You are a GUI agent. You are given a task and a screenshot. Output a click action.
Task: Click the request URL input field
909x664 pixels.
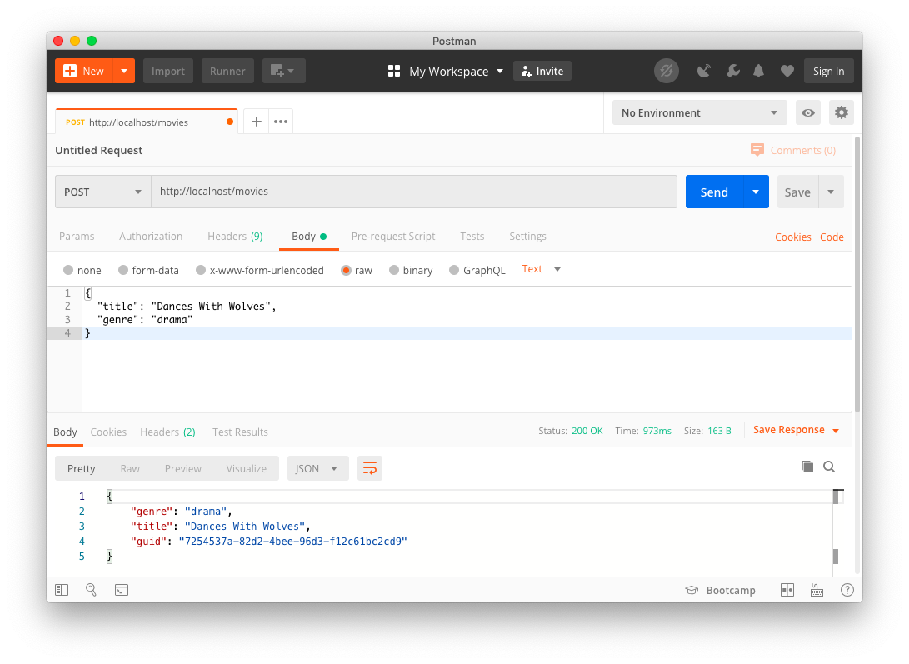point(414,192)
